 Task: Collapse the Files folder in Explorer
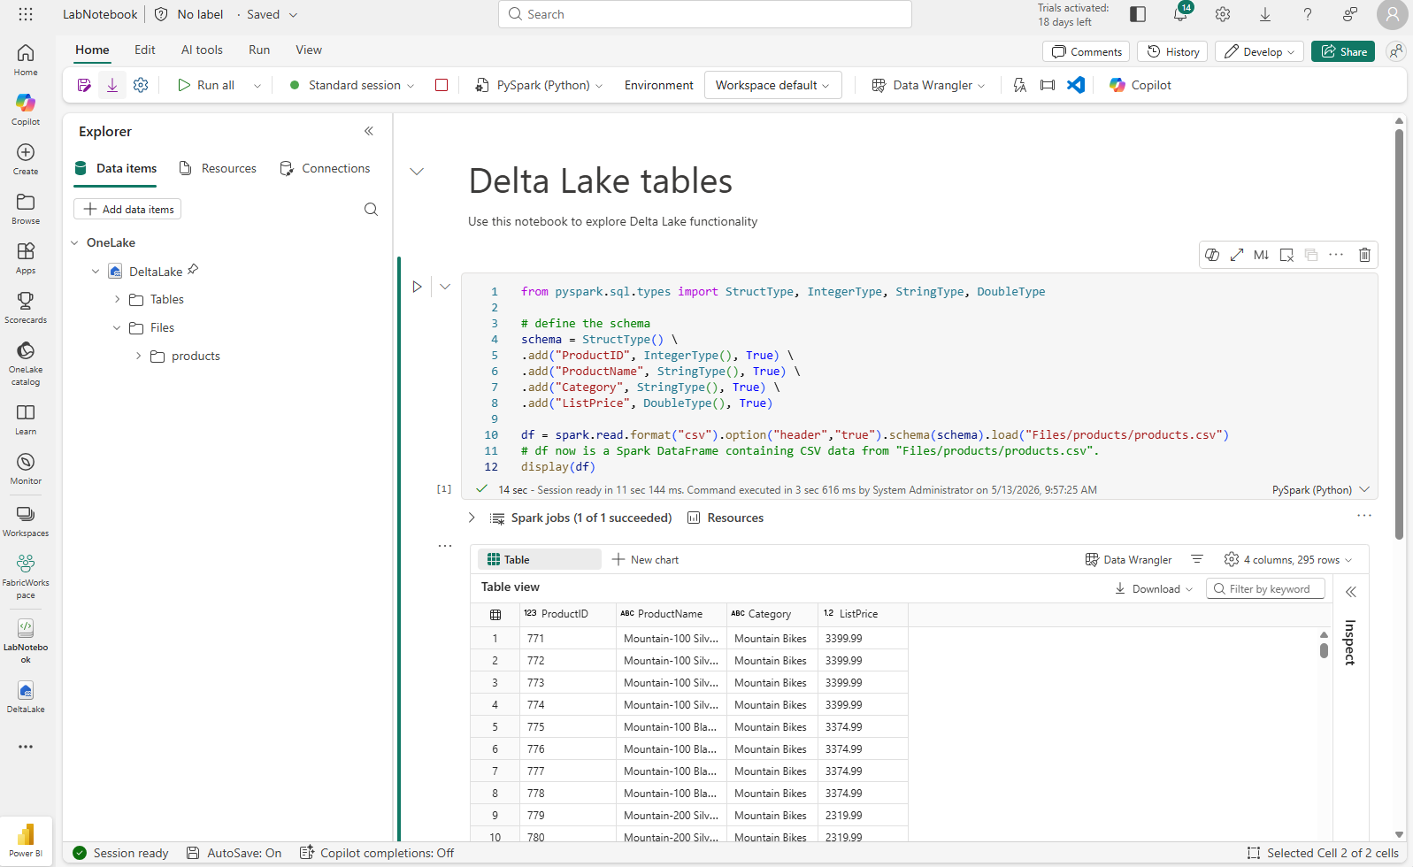(117, 328)
